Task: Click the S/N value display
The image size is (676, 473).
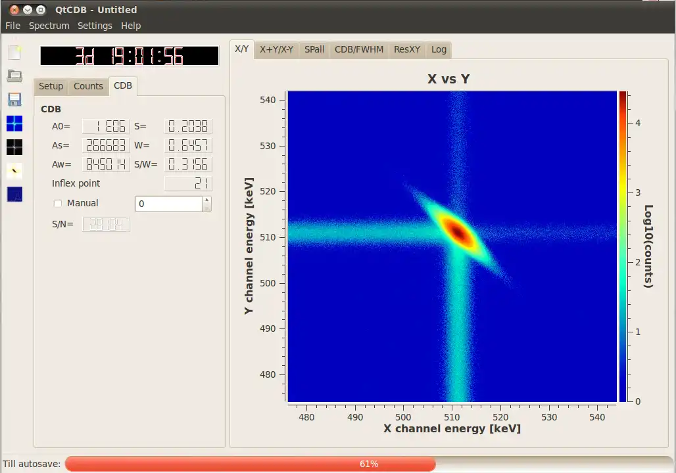Action: point(106,225)
